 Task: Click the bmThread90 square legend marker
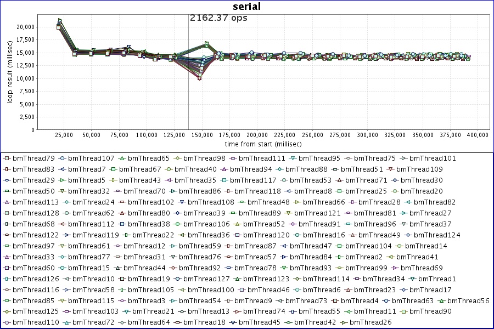coord(403,311)
